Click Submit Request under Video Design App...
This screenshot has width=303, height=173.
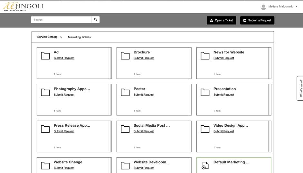tap(224, 131)
